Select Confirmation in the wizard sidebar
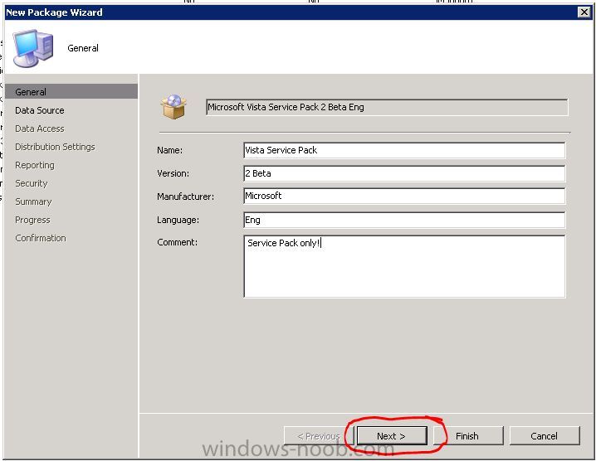The width and height of the screenshot is (596, 461). (x=41, y=238)
